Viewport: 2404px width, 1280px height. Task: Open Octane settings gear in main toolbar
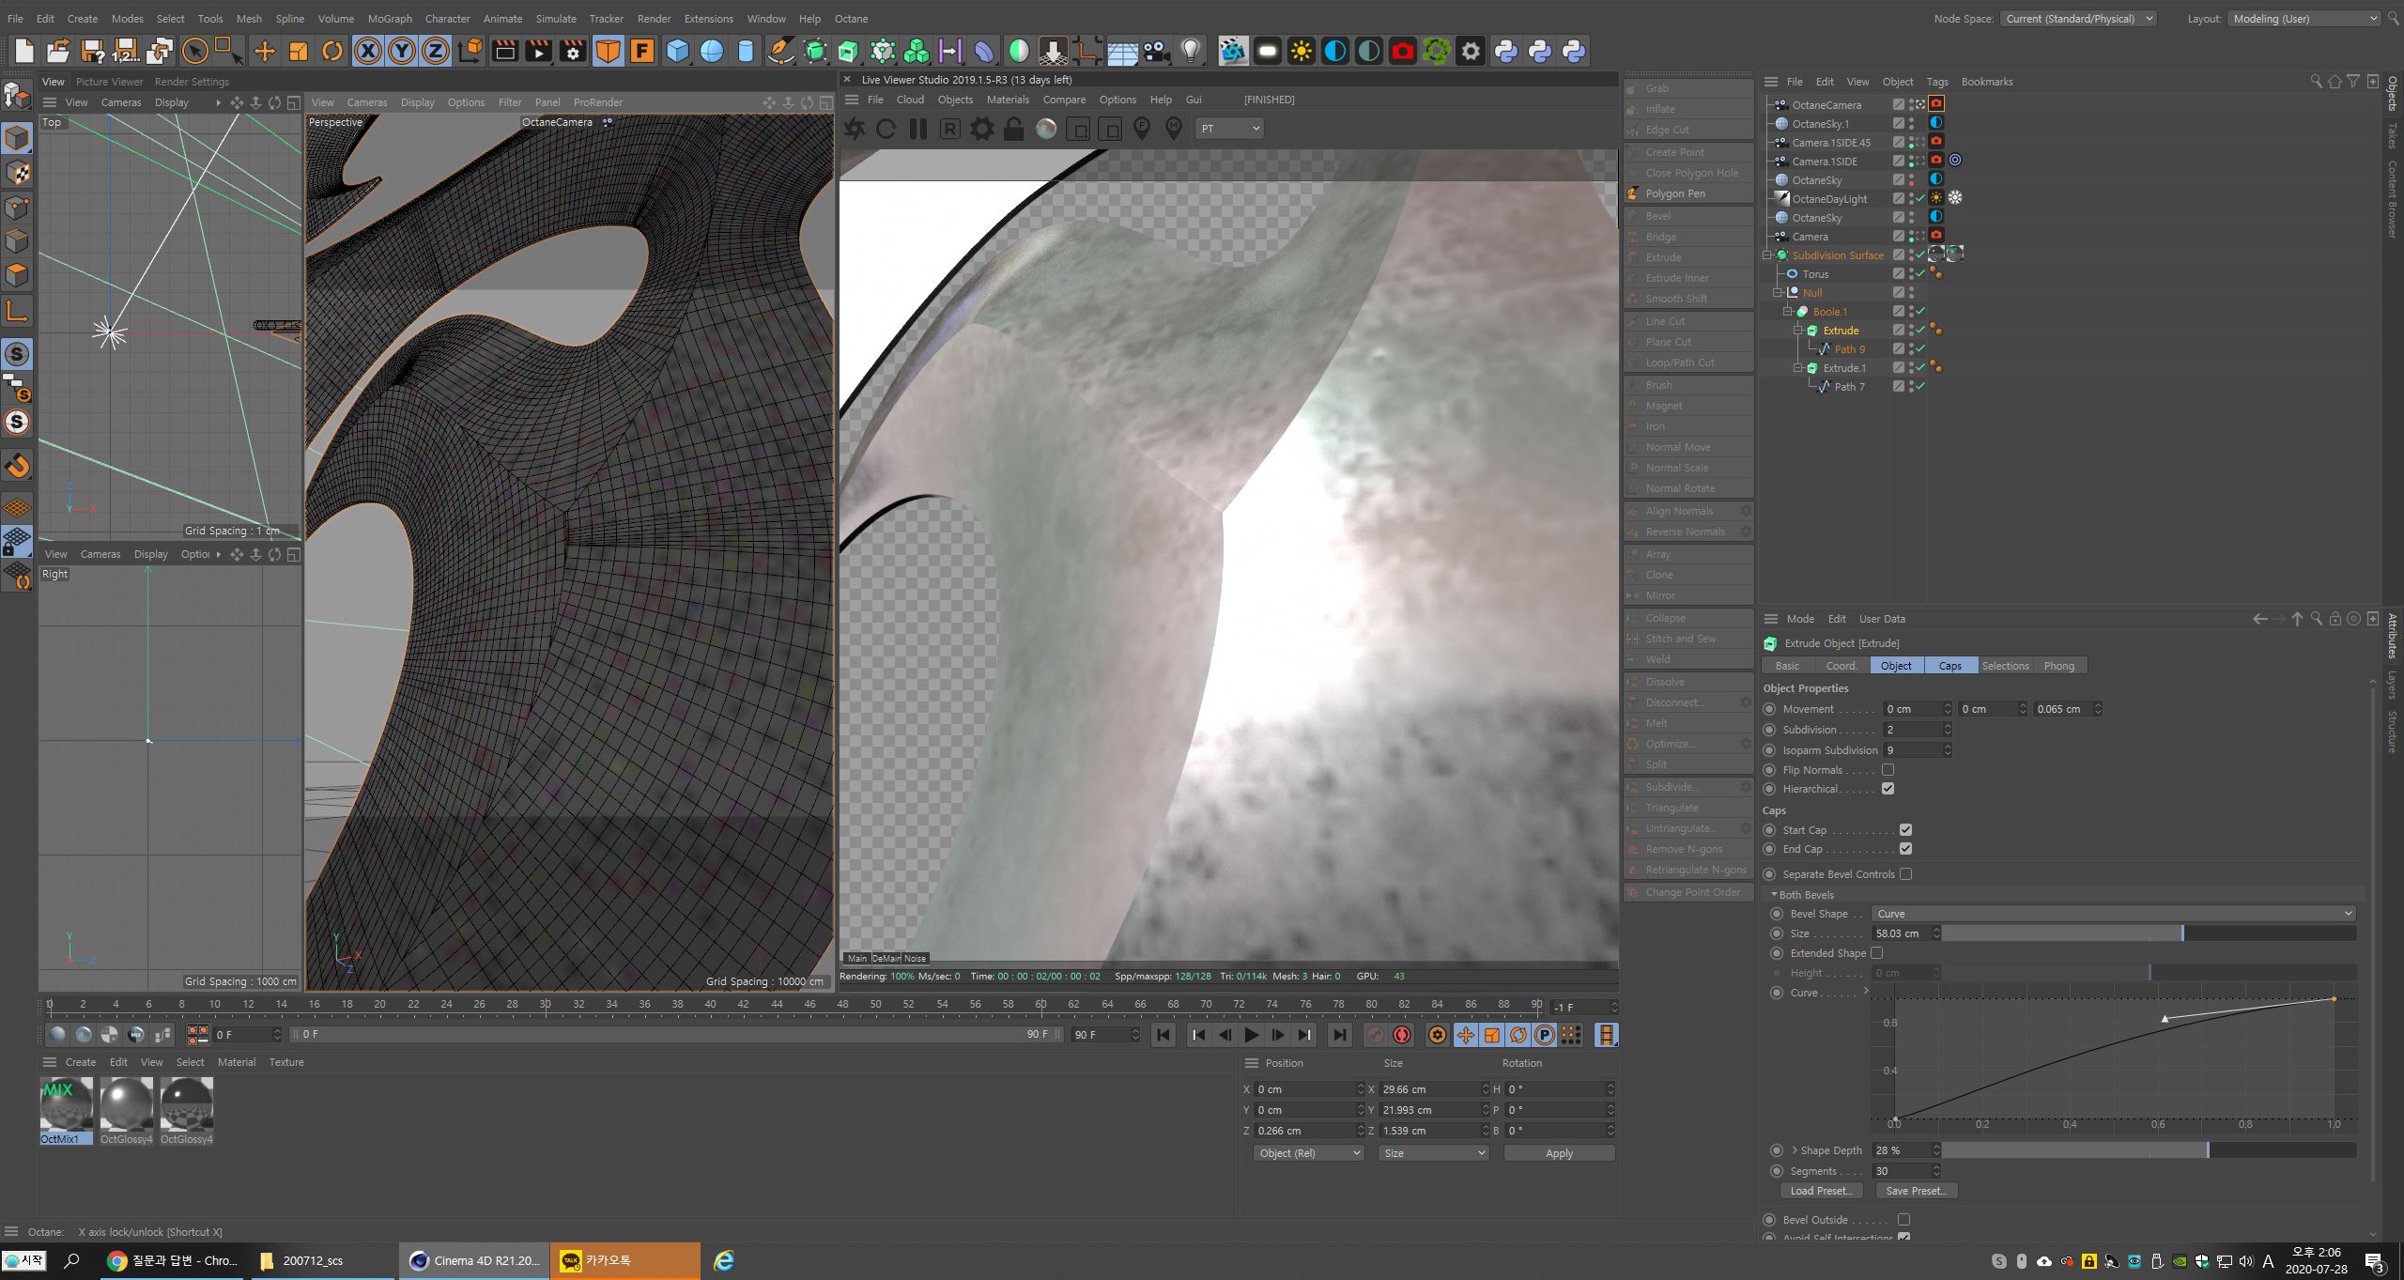tap(1471, 51)
